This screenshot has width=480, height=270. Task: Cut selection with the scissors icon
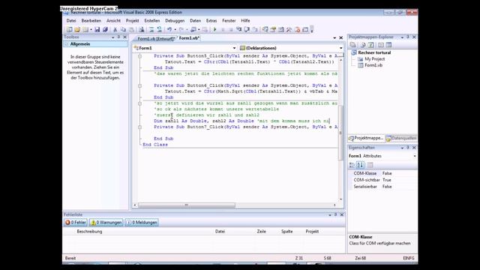click(x=115, y=30)
